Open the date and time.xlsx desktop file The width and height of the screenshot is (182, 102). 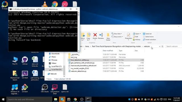[35, 61]
